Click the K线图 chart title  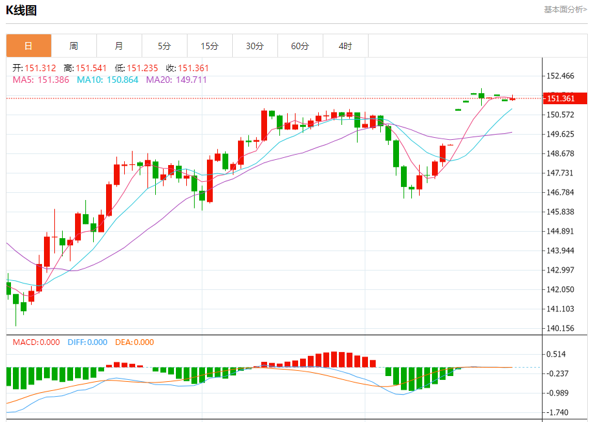tap(21, 10)
